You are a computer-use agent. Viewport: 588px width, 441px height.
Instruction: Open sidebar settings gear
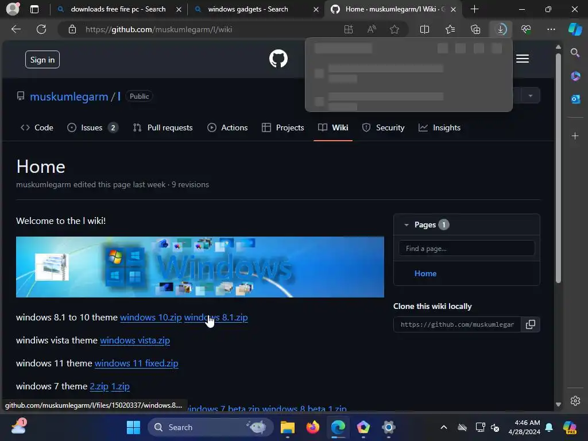pos(575,400)
